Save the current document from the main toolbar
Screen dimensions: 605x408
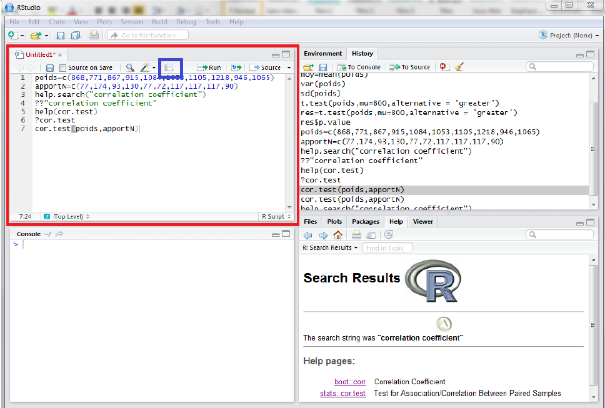[x=61, y=36]
